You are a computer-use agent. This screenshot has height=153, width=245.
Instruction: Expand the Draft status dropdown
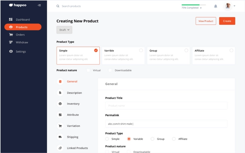click(x=64, y=30)
